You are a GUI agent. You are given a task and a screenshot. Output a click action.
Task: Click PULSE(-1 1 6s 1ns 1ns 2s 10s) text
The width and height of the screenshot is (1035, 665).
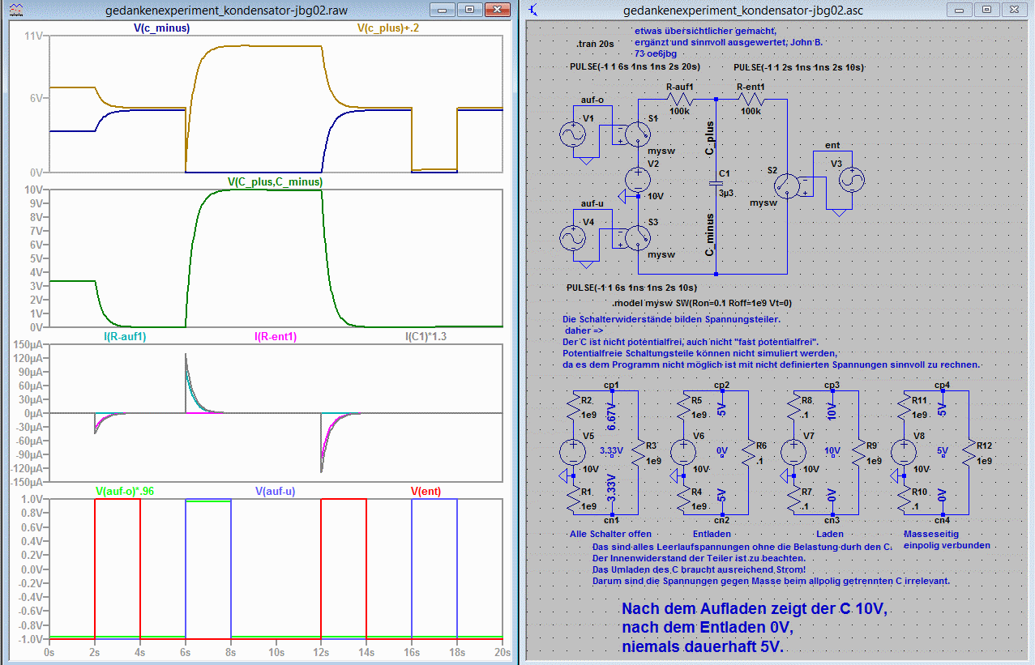[631, 287]
